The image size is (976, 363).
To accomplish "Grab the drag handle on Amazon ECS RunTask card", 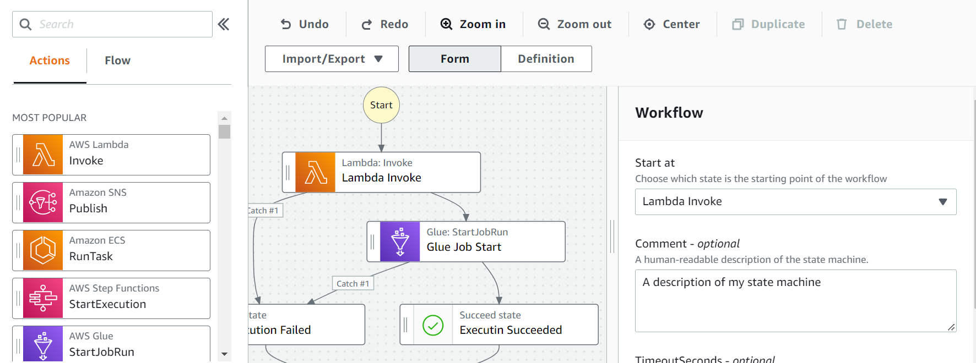I will click(18, 251).
